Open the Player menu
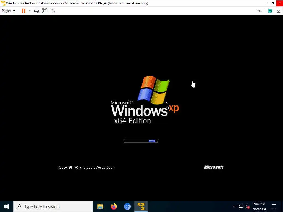Screen dimensions: 283x212 coord(8,11)
